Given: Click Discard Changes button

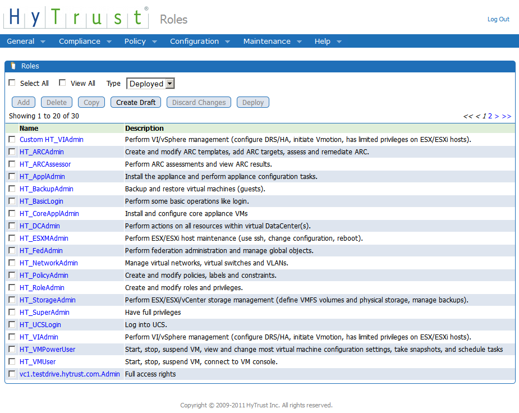Looking at the screenshot, I should tap(199, 102).
